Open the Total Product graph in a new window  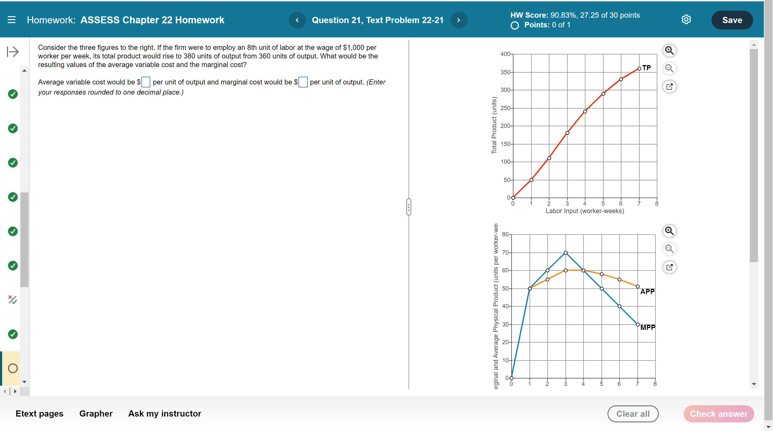pyautogui.click(x=670, y=86)
